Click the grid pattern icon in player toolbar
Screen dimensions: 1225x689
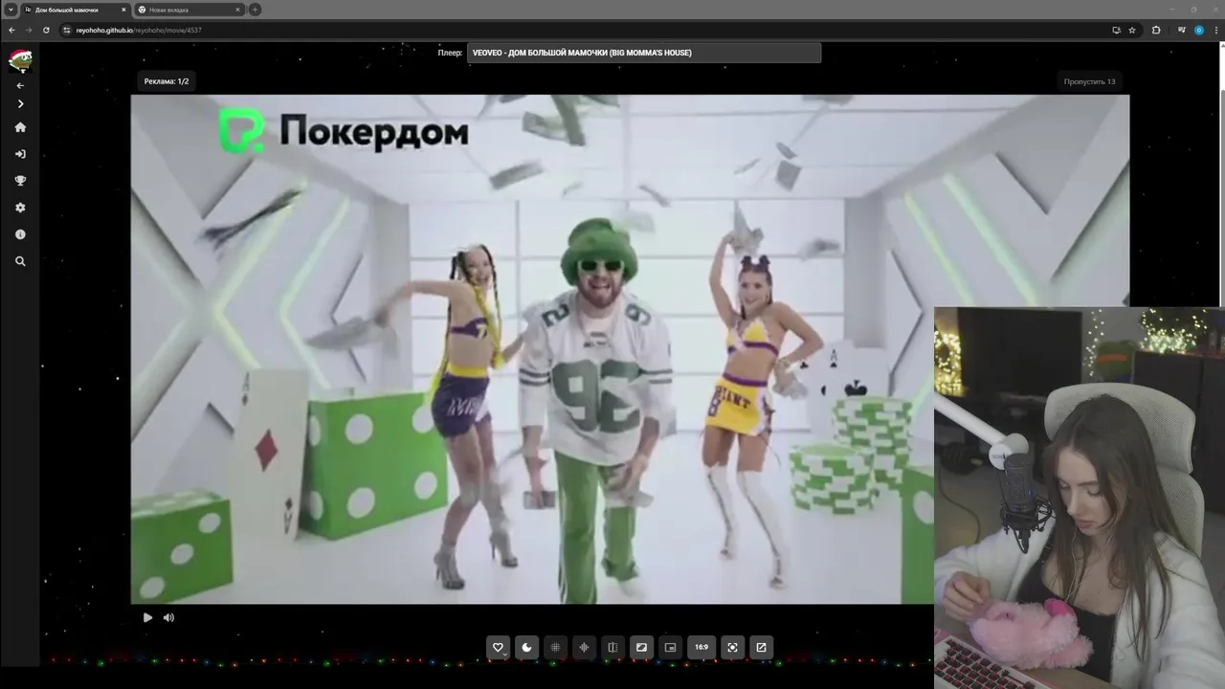coord(555,648)
